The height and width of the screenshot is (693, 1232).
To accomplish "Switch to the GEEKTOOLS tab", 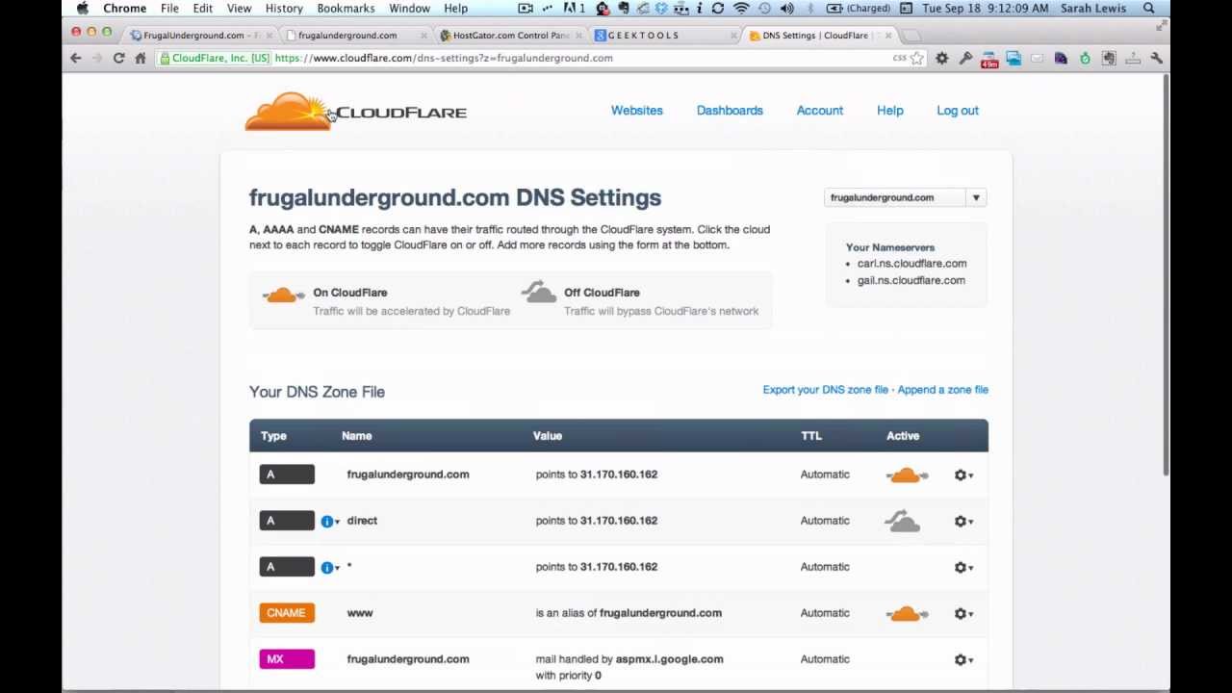I will [664, 36].
